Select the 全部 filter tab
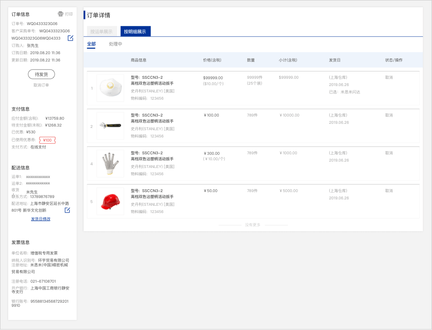The width and height of the screenshot is (432, 330). [91, 44]
